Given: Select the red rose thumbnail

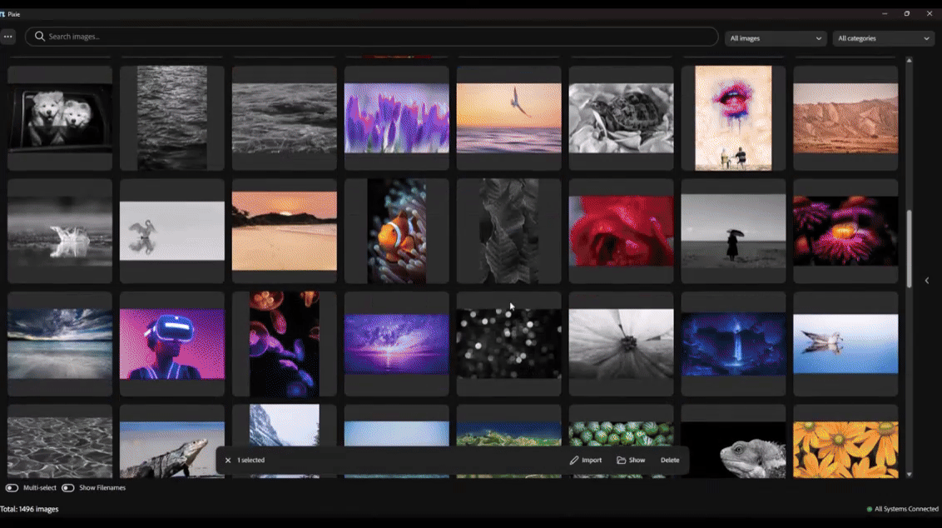Looking at the screenshot, I should 621,232.
